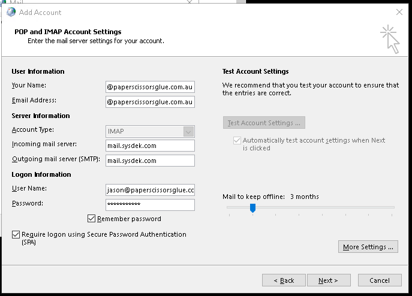The image size is (412, 296).
Task: Open More Settings dialog
Action: (x=368, y=247)
